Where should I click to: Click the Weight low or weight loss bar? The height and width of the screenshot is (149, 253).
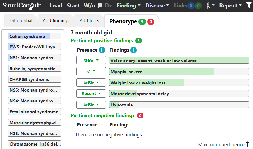click(179, 83)
